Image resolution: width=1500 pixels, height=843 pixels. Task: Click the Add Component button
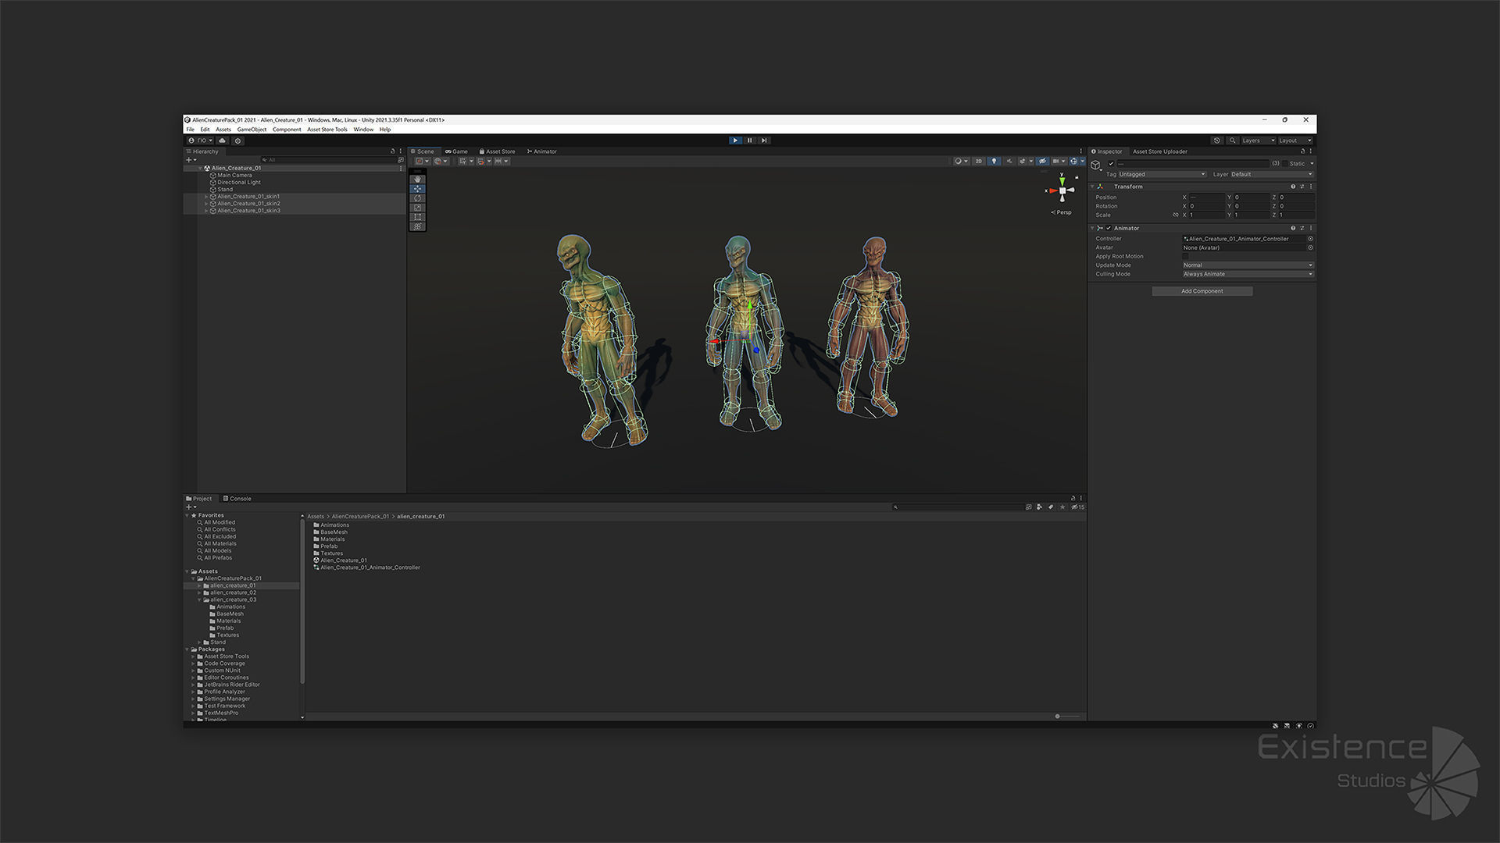click(x=1202, y=291)
